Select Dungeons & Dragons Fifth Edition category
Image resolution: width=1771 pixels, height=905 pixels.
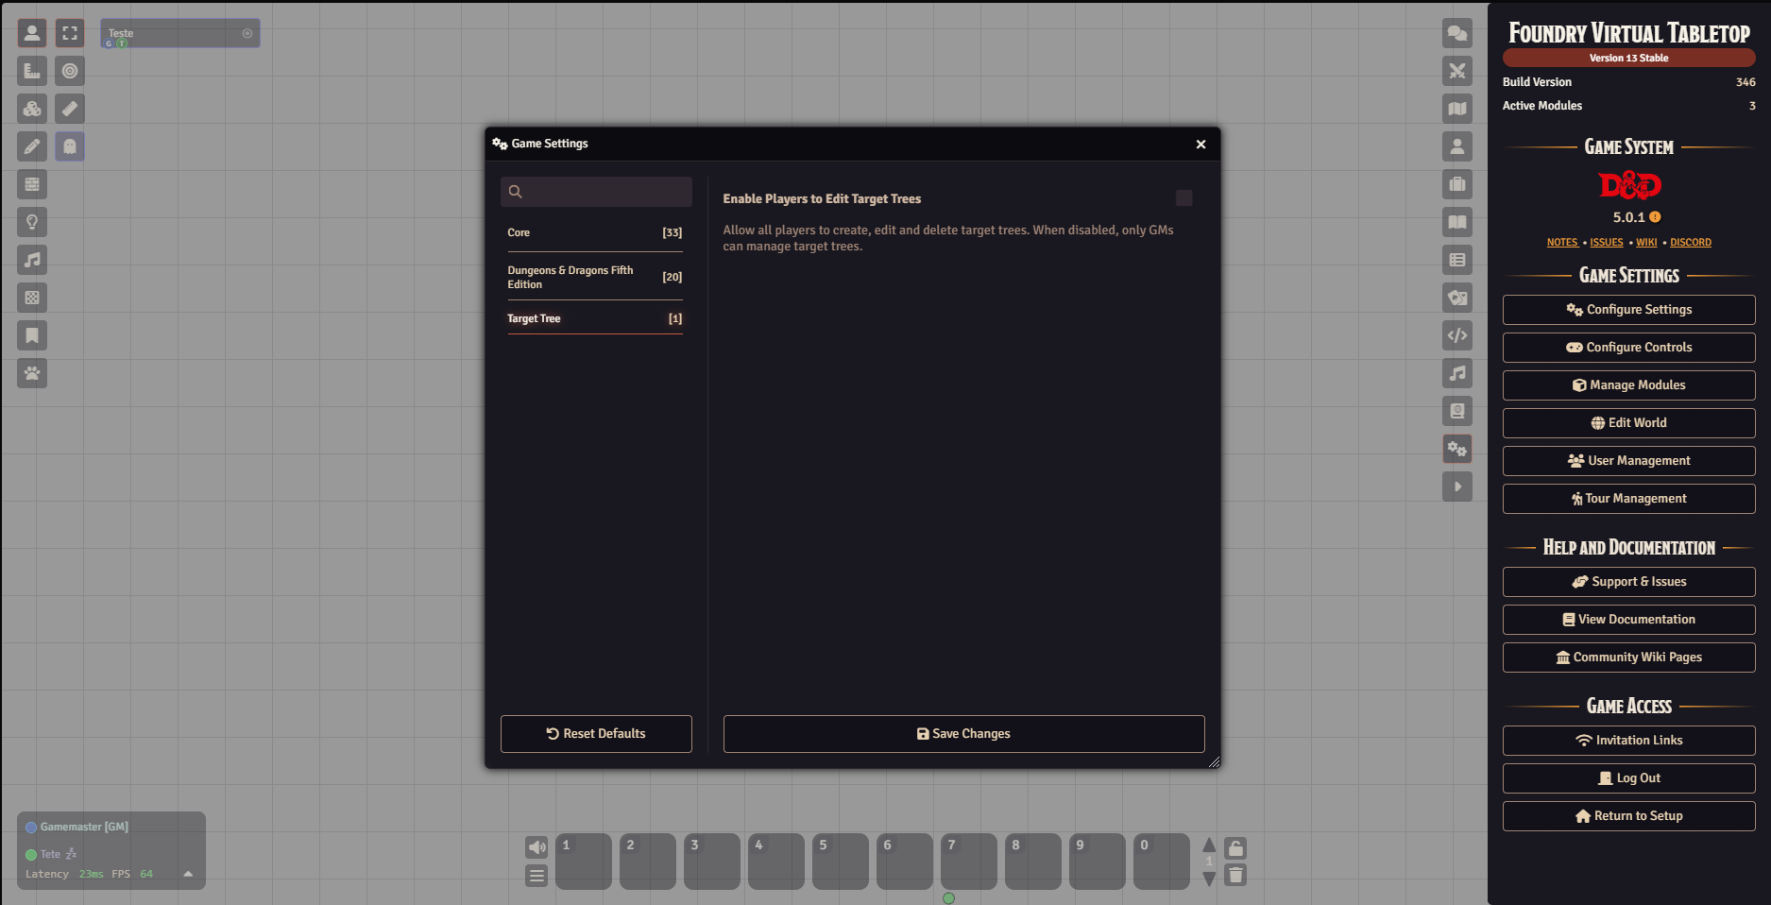[594, 277]
